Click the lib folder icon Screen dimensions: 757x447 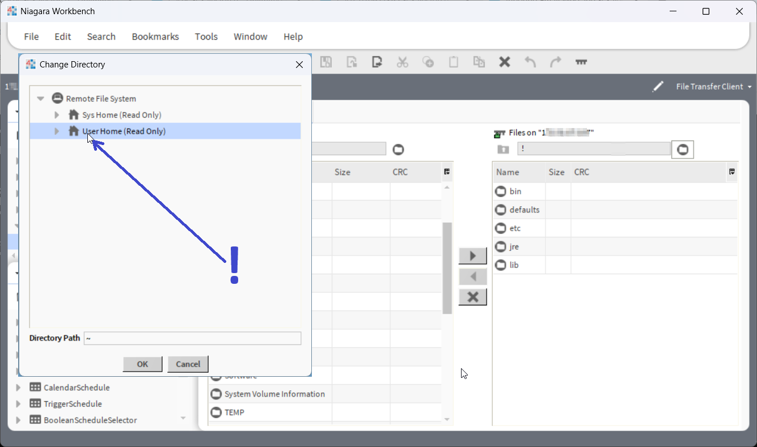[x=500, y=265]
